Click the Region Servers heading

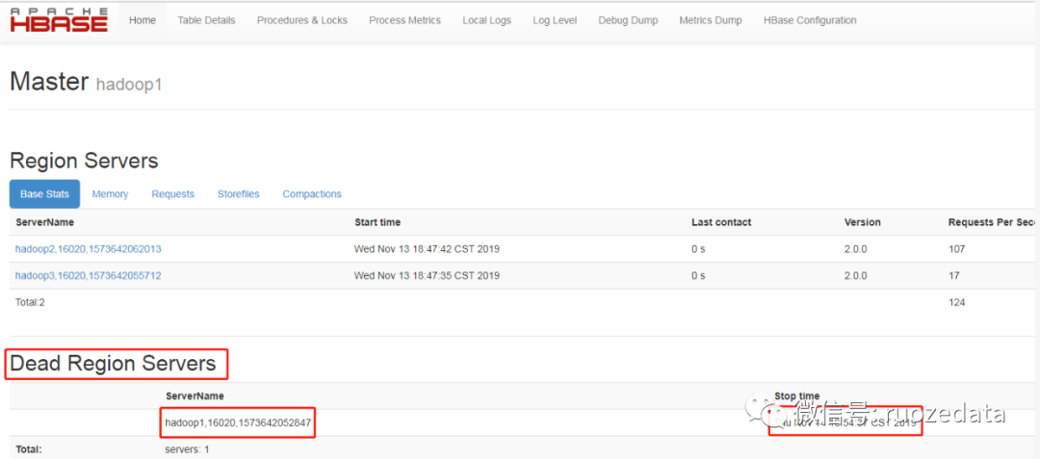[x=84, y=161]
